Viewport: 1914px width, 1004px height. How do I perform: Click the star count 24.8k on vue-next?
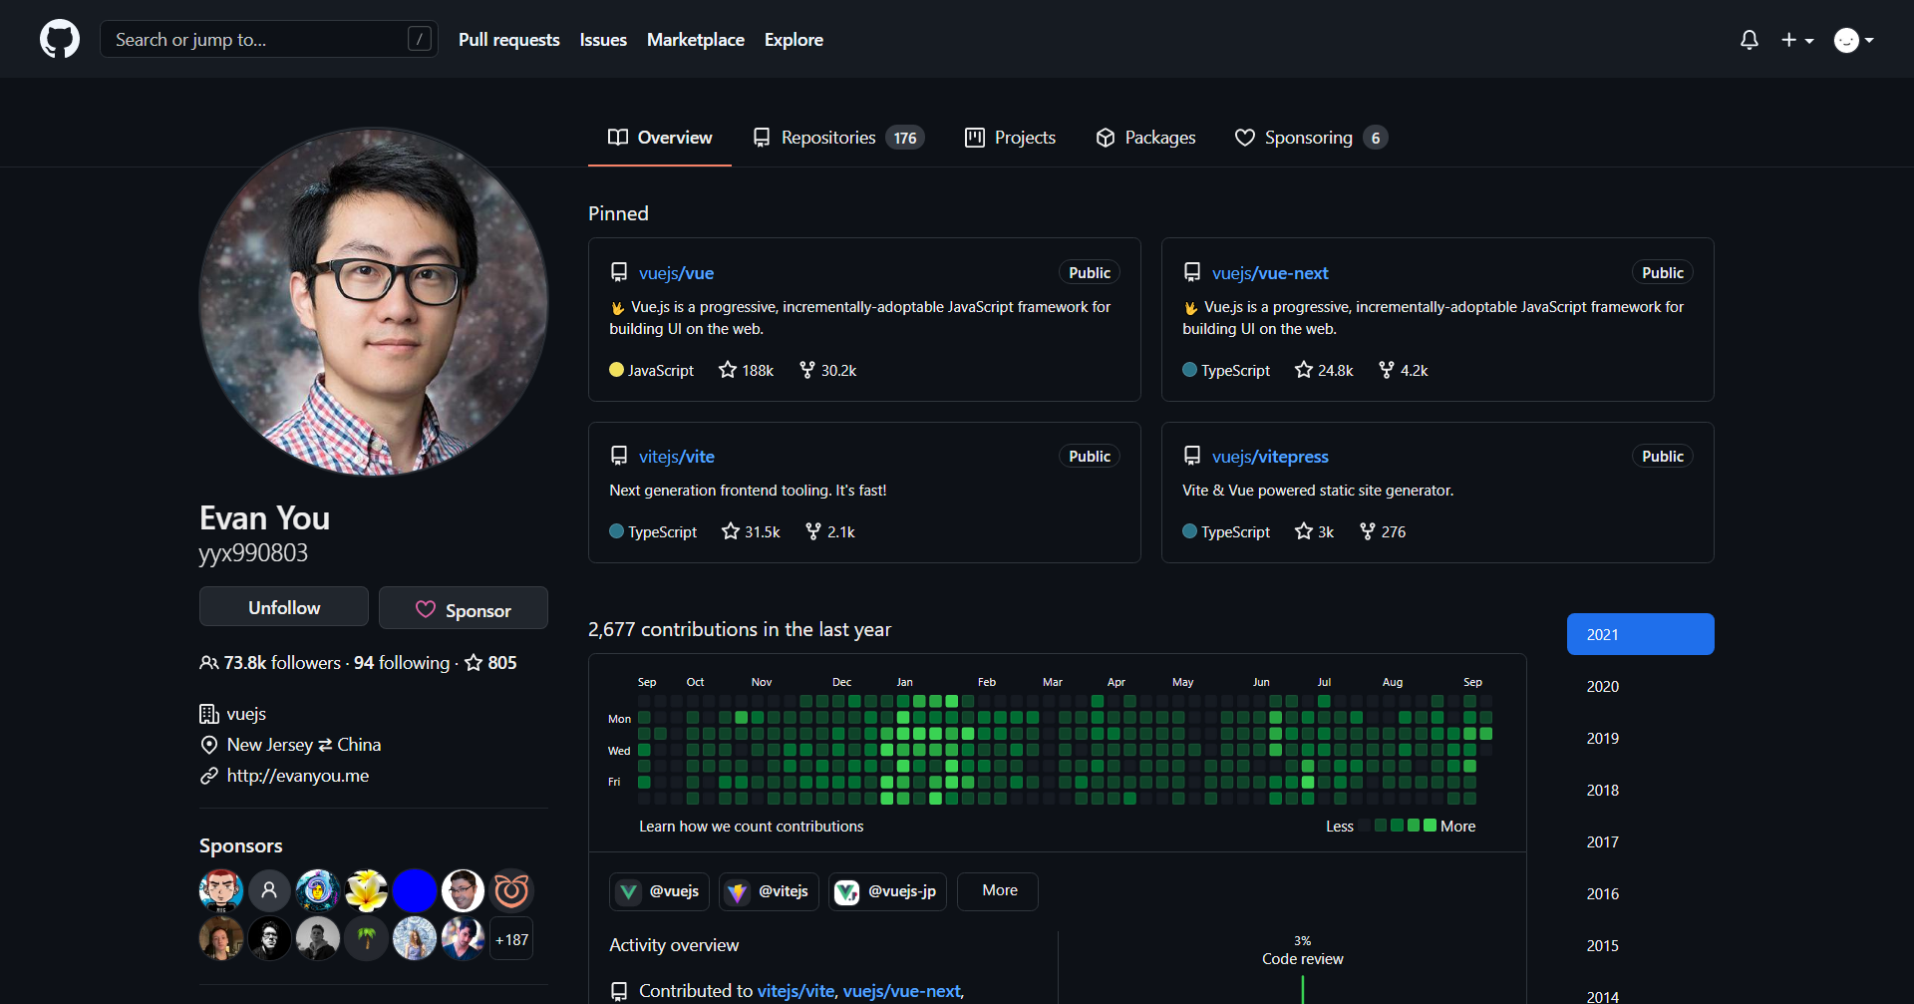(1324, 370)
